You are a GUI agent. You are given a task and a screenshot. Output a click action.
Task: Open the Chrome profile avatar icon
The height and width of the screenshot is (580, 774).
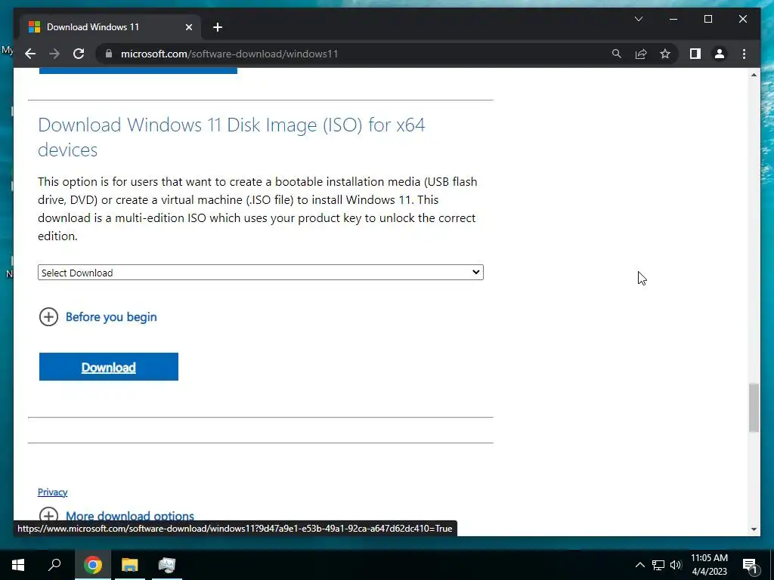coord(720,54)
